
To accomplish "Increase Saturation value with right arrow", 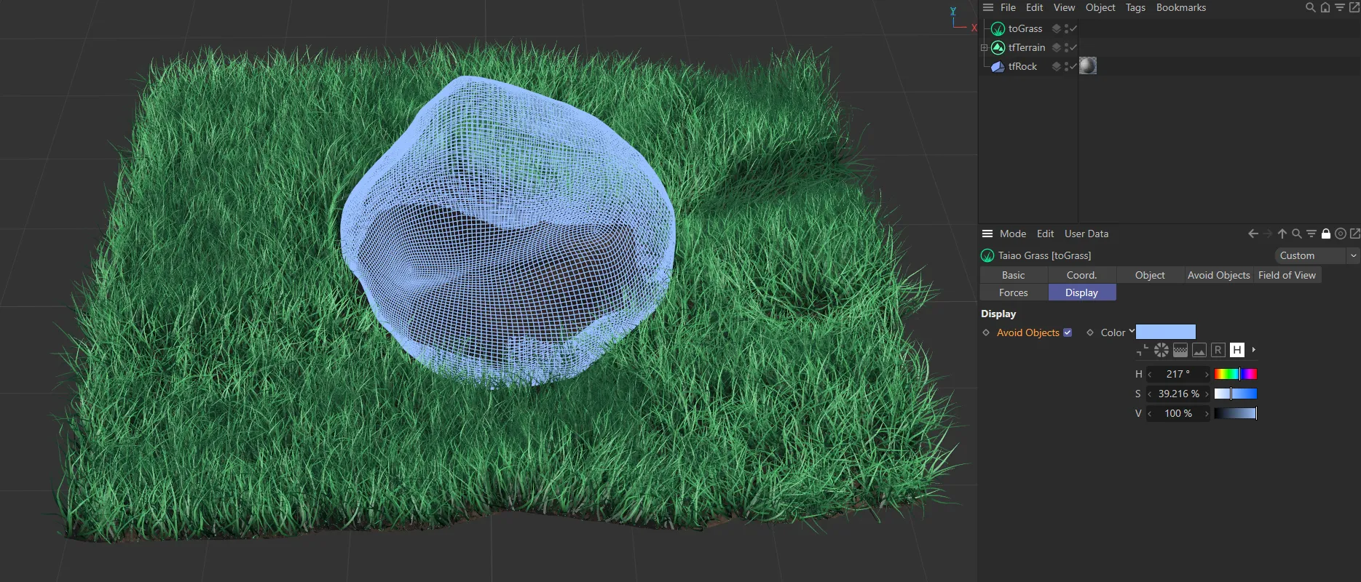I will coord(1207,394).
